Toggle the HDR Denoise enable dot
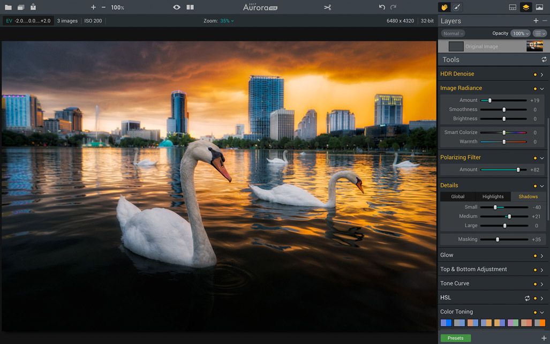This screenshot has width=550, height=344. pos(534,74)
